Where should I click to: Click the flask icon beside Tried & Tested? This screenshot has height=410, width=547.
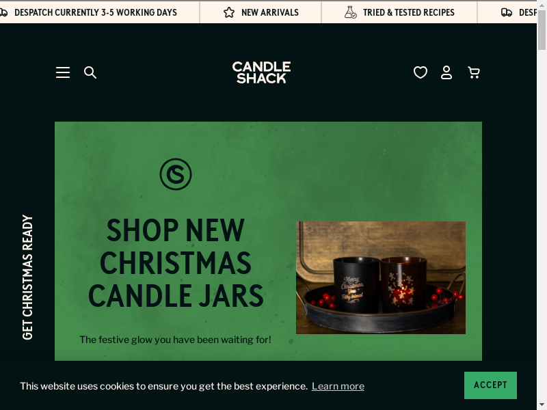click(x=350, y=12)
